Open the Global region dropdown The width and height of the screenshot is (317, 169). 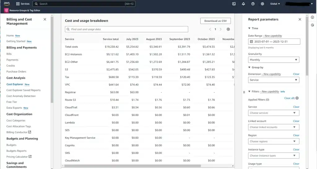pos(275,4)
